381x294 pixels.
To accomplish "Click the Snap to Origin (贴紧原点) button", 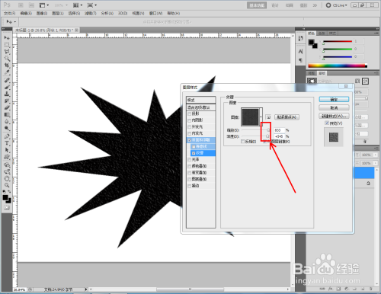I will point(287,117).
